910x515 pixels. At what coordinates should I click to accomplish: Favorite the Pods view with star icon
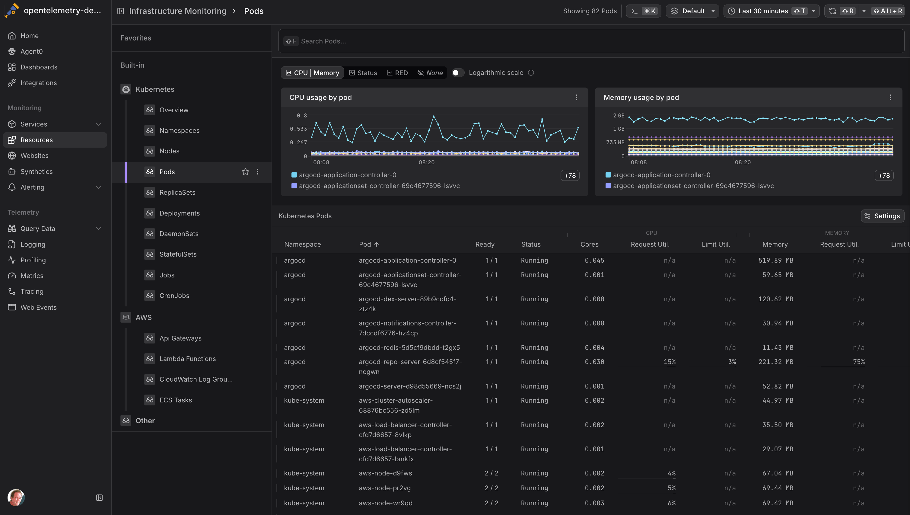tap(245, 172)
